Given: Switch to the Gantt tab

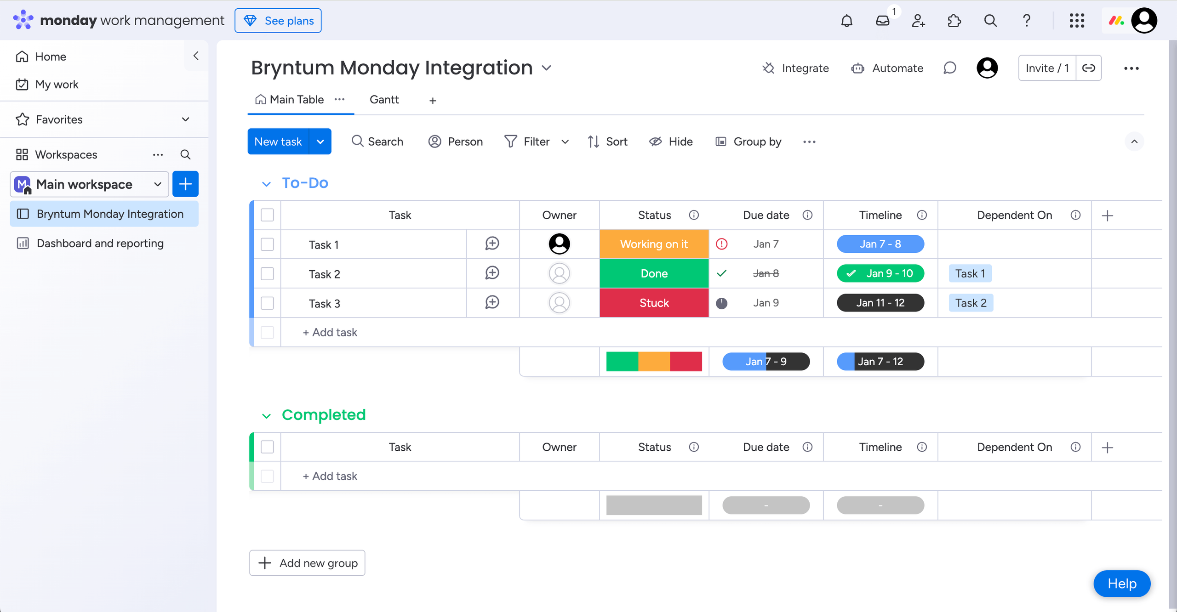Looking at the screenshot, I should pyautogui.click(x=384, y=100).
